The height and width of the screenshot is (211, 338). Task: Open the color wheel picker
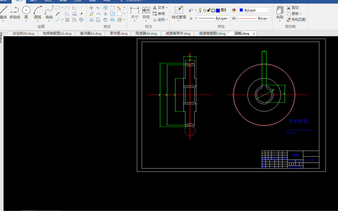[234, 10]
